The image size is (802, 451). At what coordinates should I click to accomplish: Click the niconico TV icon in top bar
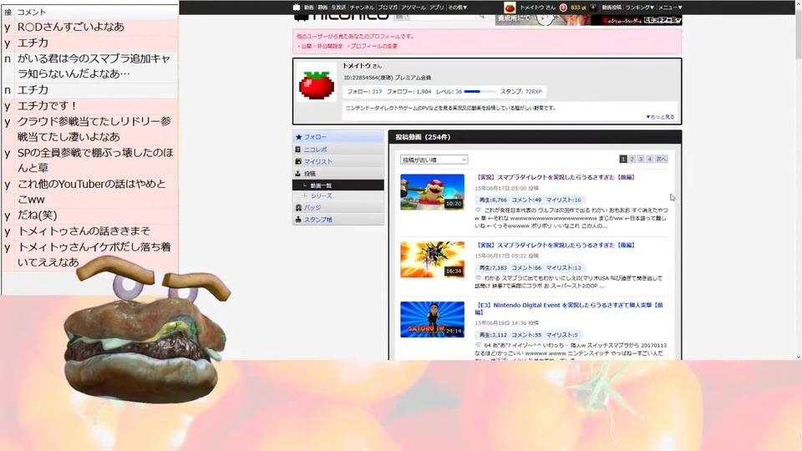(296, 8)
